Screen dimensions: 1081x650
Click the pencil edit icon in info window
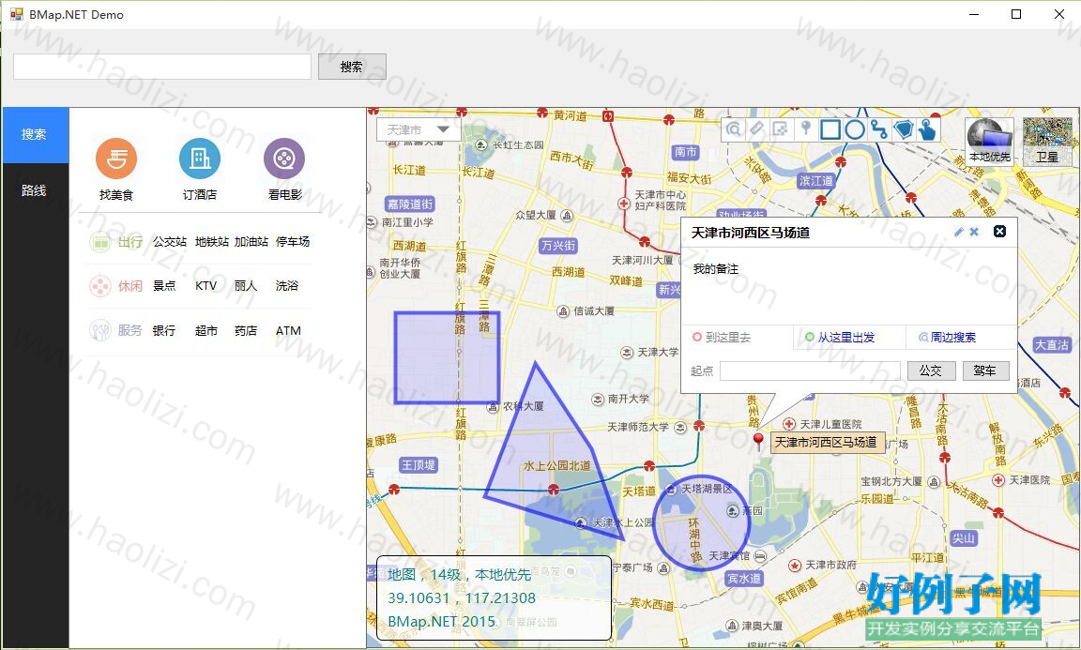point(958,233)
